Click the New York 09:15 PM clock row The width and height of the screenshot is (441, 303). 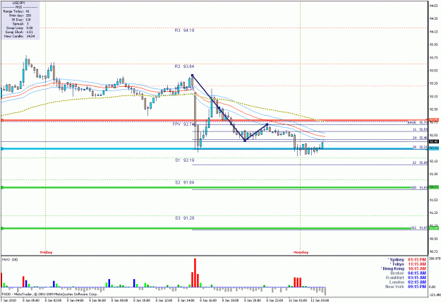[x=406, y=287]
